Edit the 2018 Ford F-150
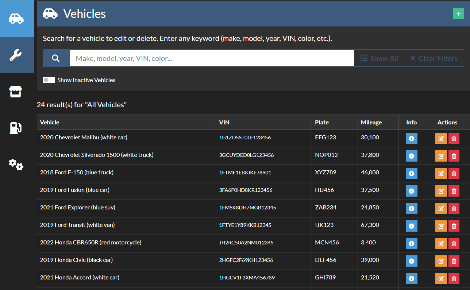The image size is (470, 290). (x=441, y=173)
